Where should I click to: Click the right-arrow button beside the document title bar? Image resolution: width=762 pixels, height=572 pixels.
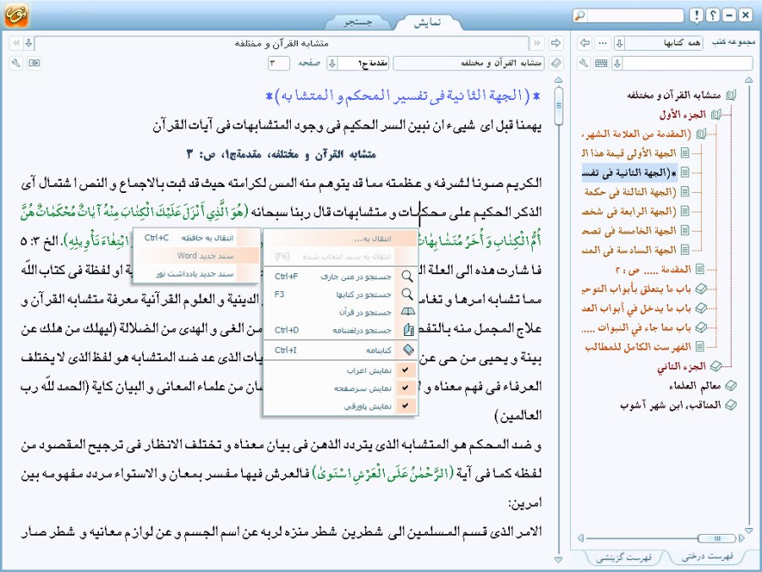pos(556,43)
